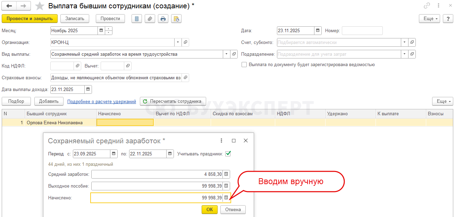Open the table's Еще menu
455x217 pixels.
click(443, 101)
